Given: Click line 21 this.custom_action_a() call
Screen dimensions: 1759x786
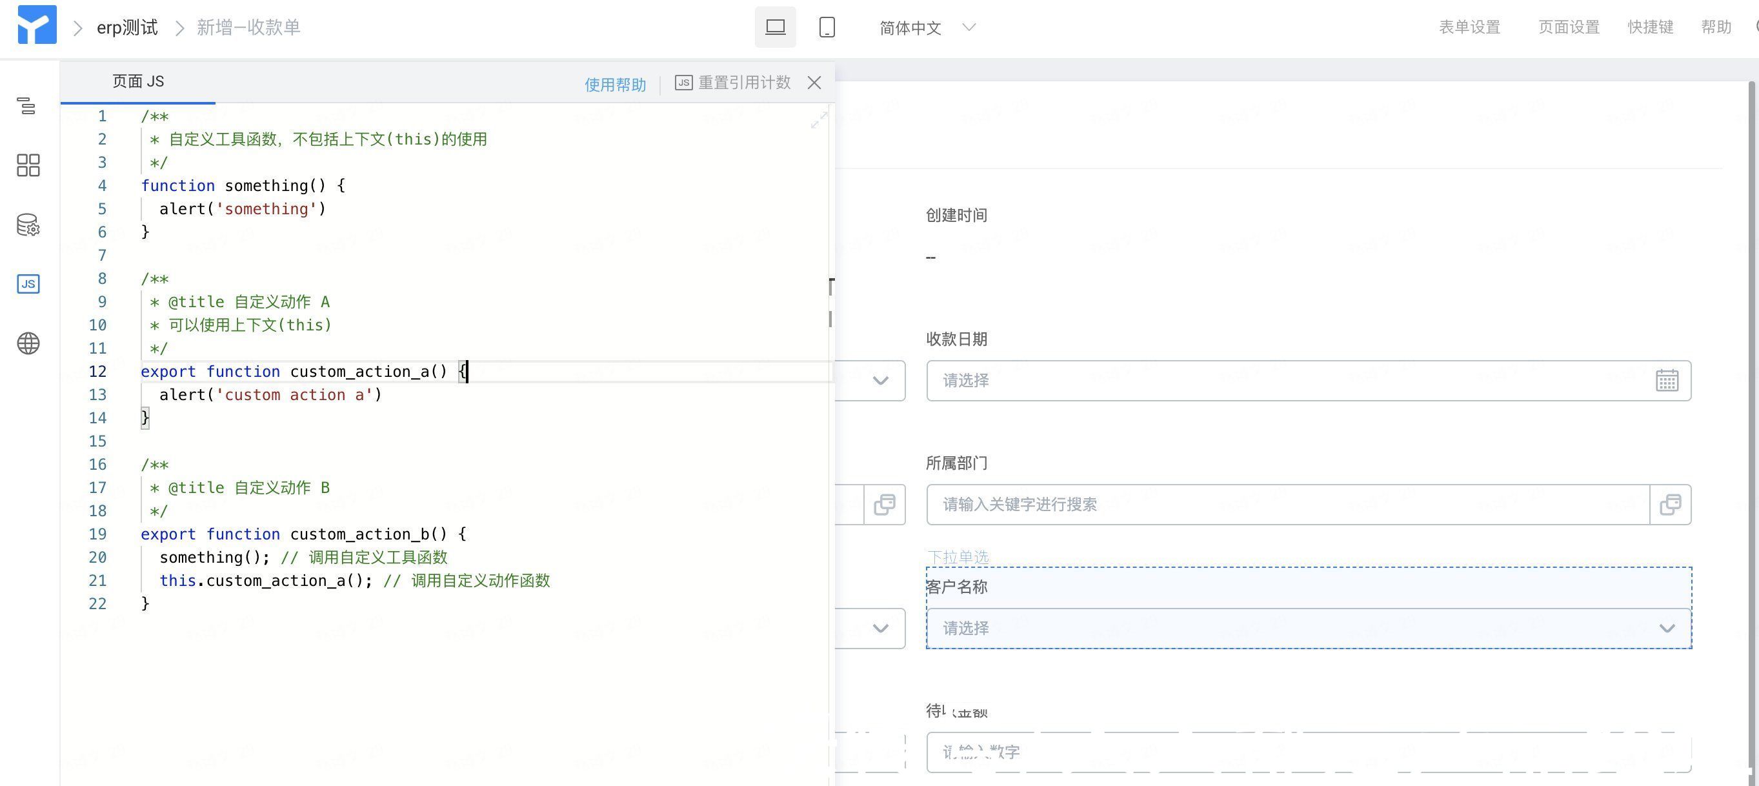Looking at the screenshot, I should (266, 580).
